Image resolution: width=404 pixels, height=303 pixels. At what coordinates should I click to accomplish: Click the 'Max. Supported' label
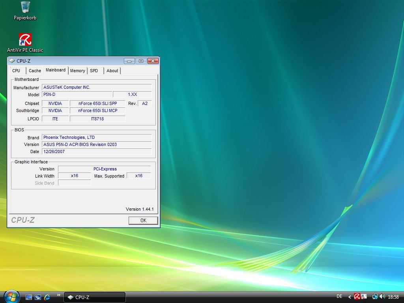[109, 176]
